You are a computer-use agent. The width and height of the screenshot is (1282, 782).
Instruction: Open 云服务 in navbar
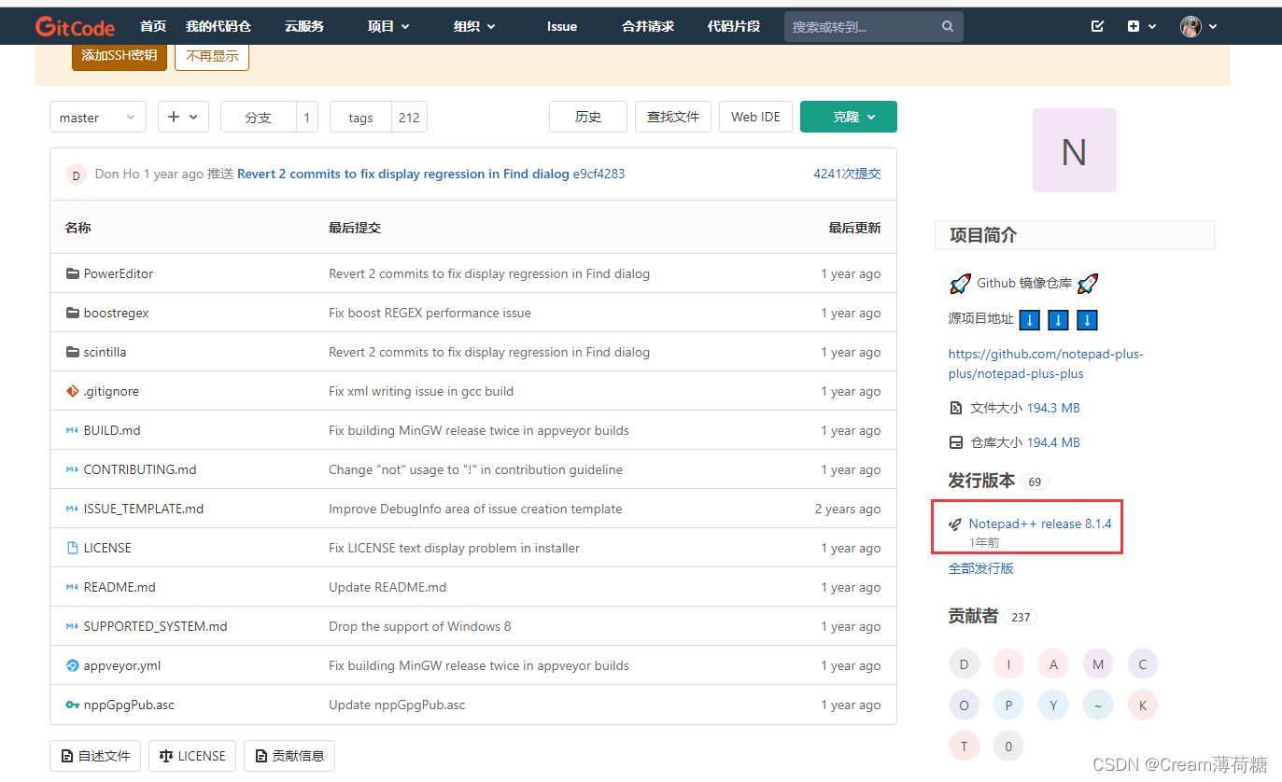304,26
